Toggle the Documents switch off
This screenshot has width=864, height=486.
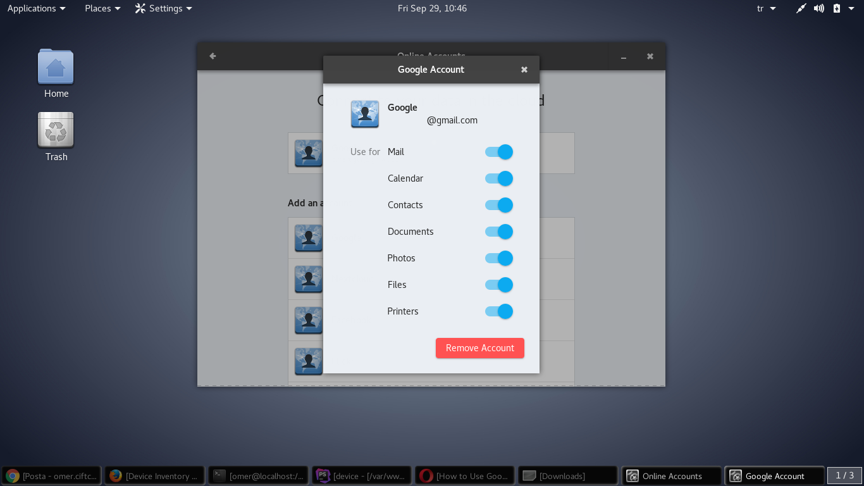(x=498, y=232)
